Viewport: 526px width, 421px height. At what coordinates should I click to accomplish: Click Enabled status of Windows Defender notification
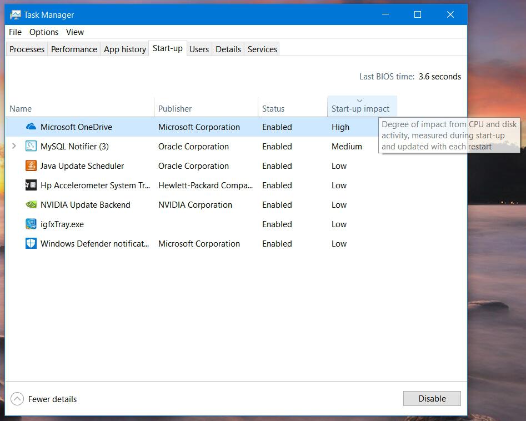[x=277, y=244]
